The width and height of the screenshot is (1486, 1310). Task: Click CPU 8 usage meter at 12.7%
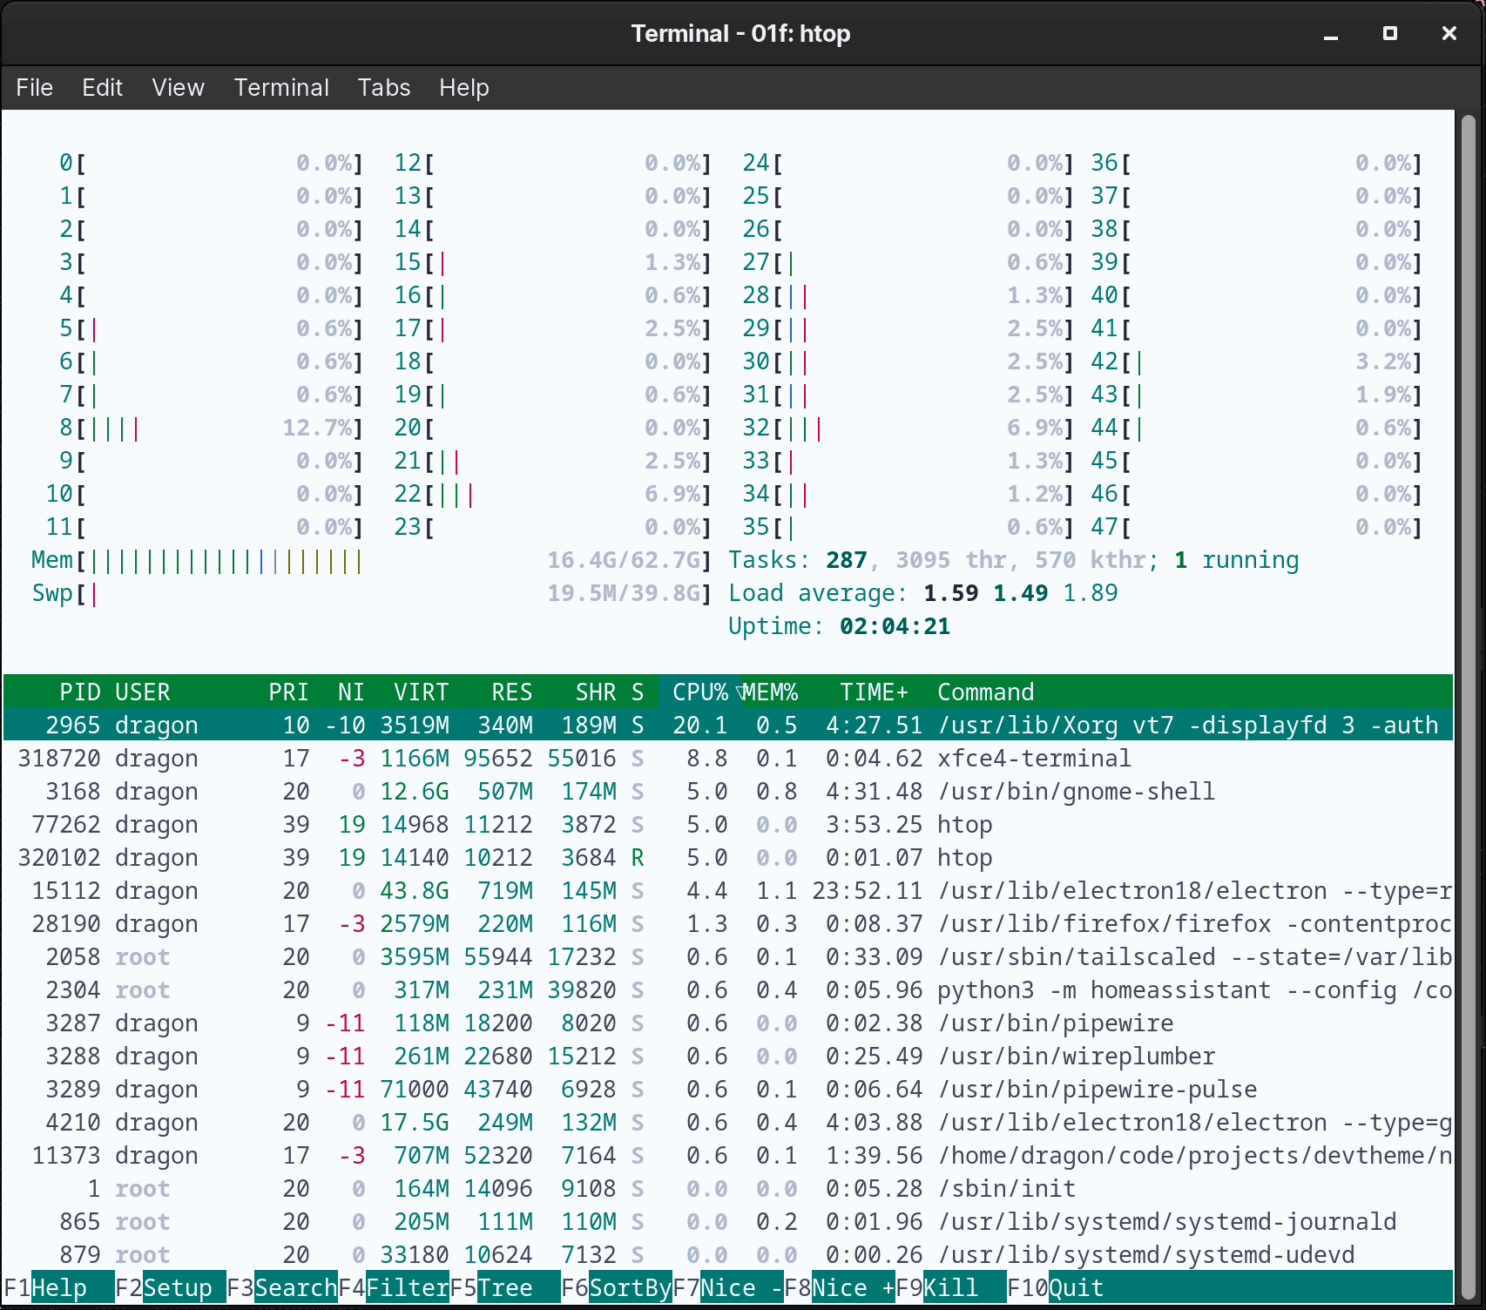pos(211,428)
